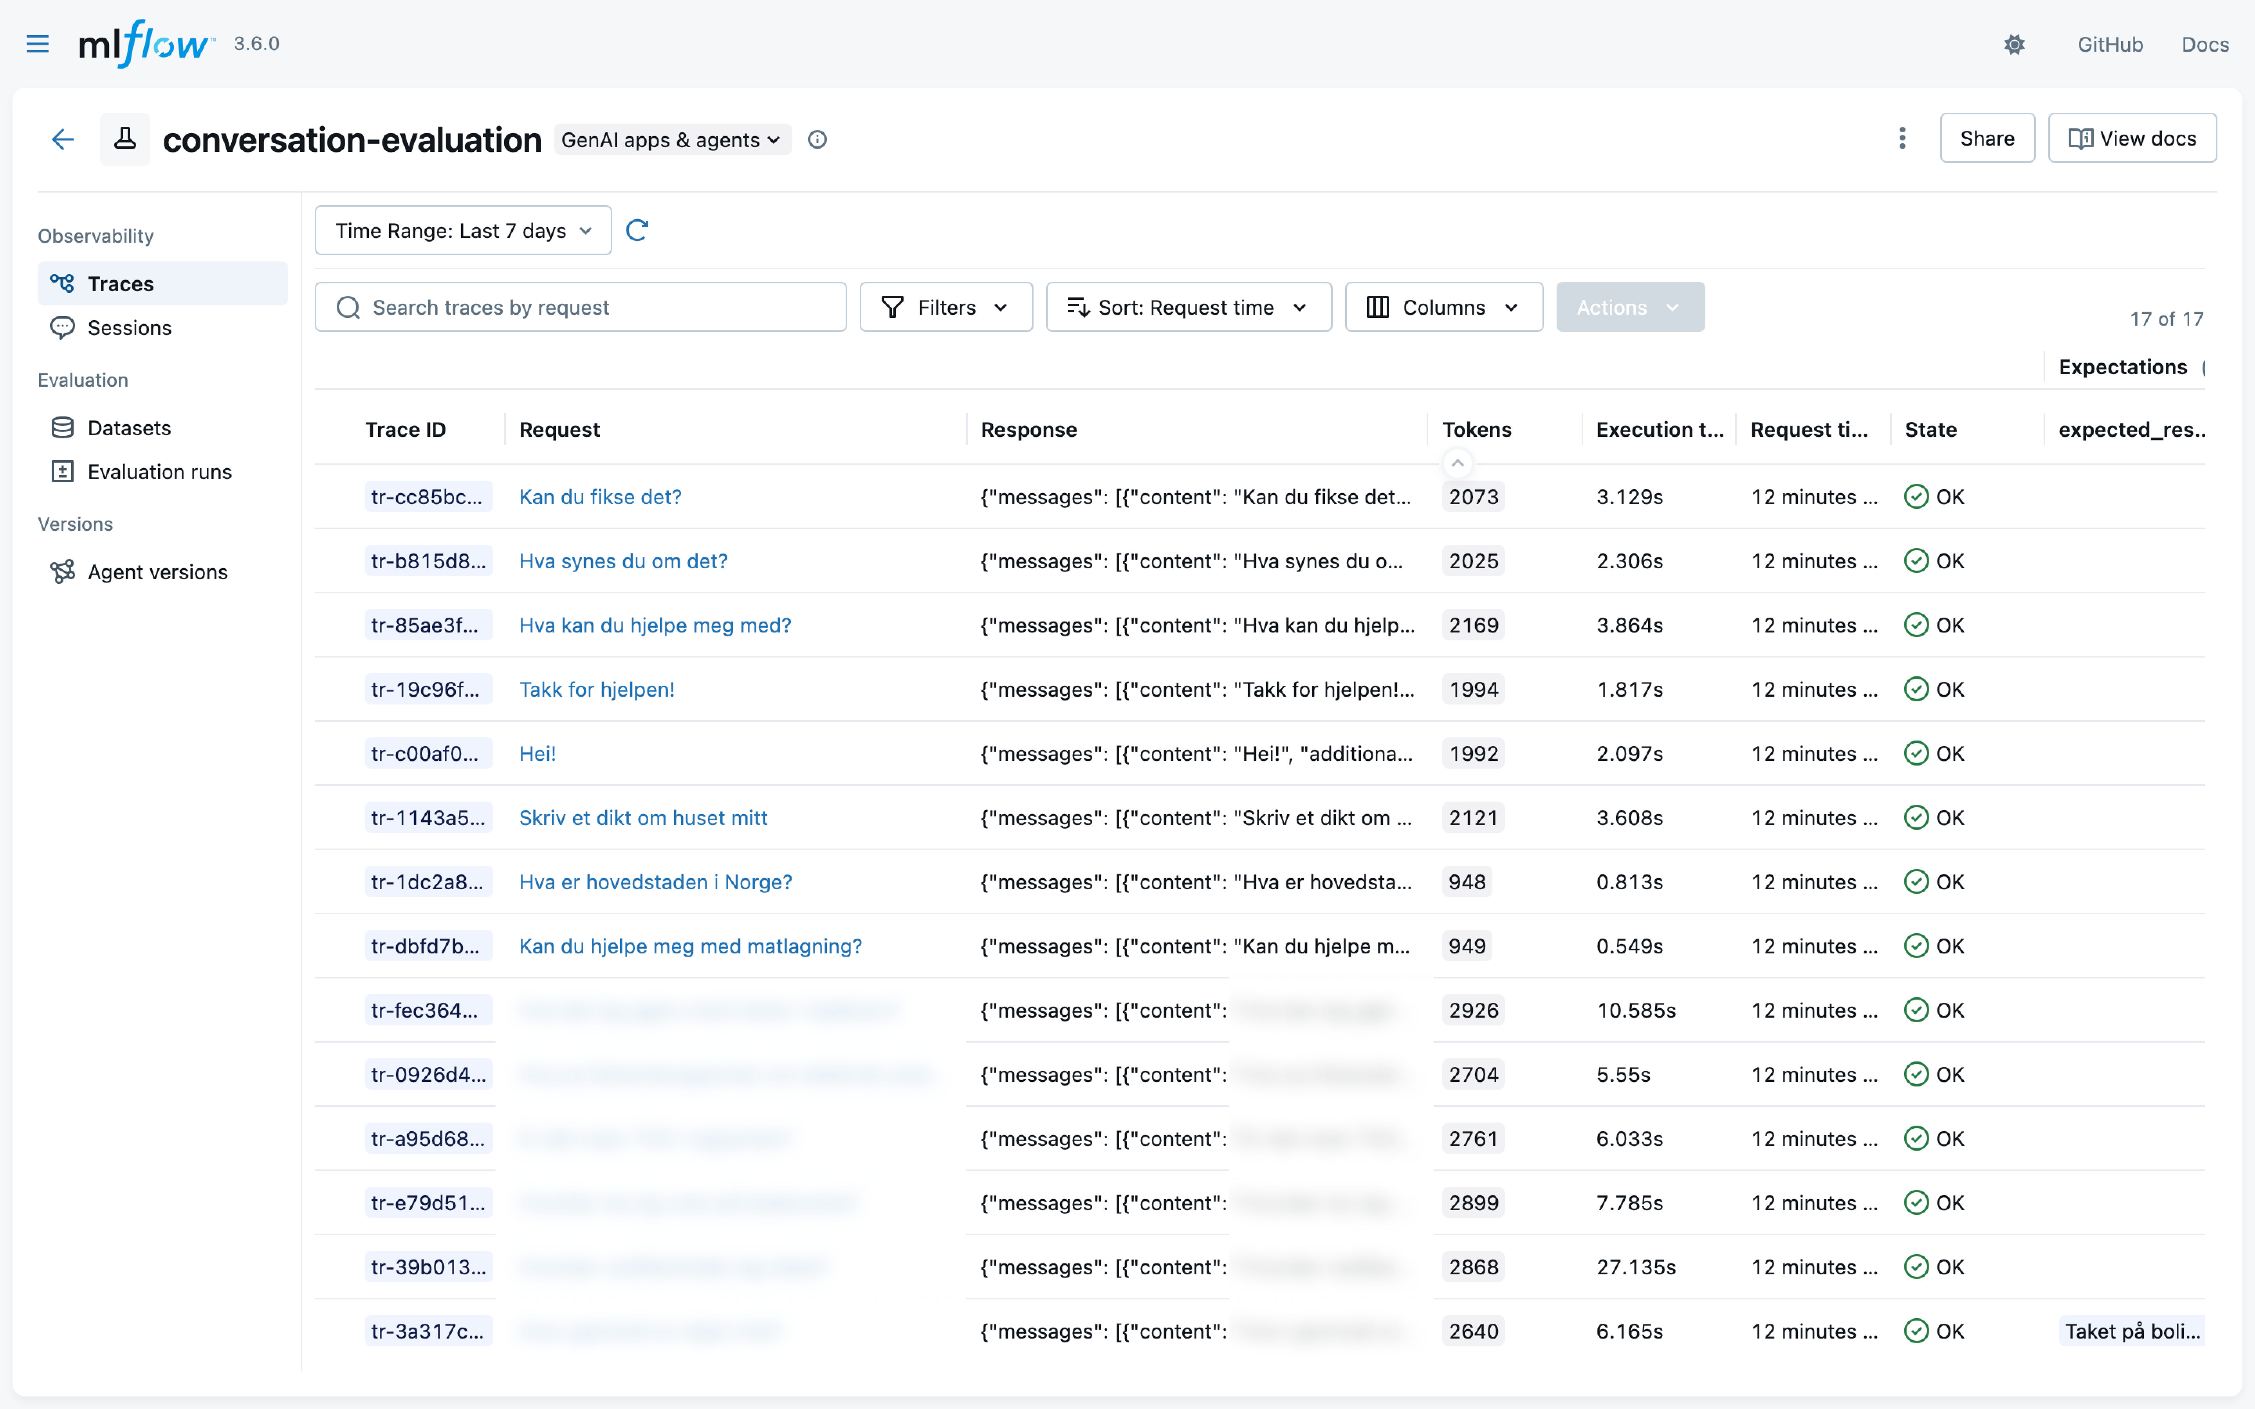Open Evaluation runs section
The image size is (2255, 1409).
tap(159, 472)
